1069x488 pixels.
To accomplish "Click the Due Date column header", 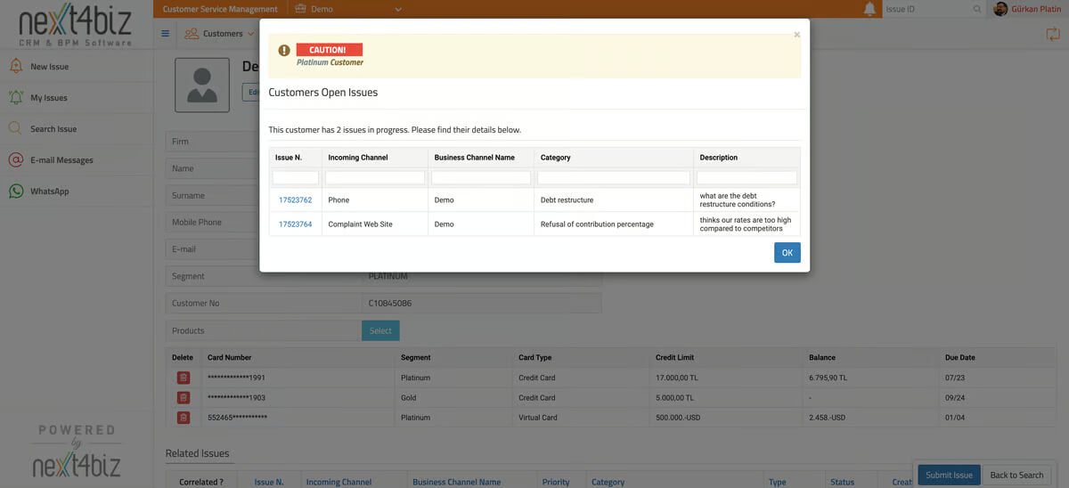I will pyautogui.click(x=960, y=357).
